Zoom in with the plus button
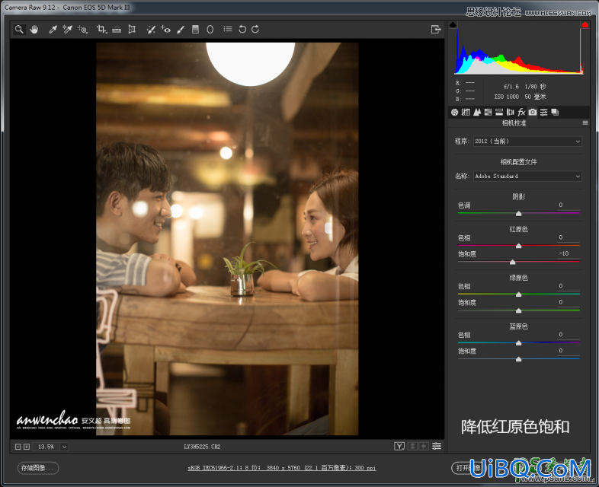Screen dimensions: 599x487 [x=27, y=447]
